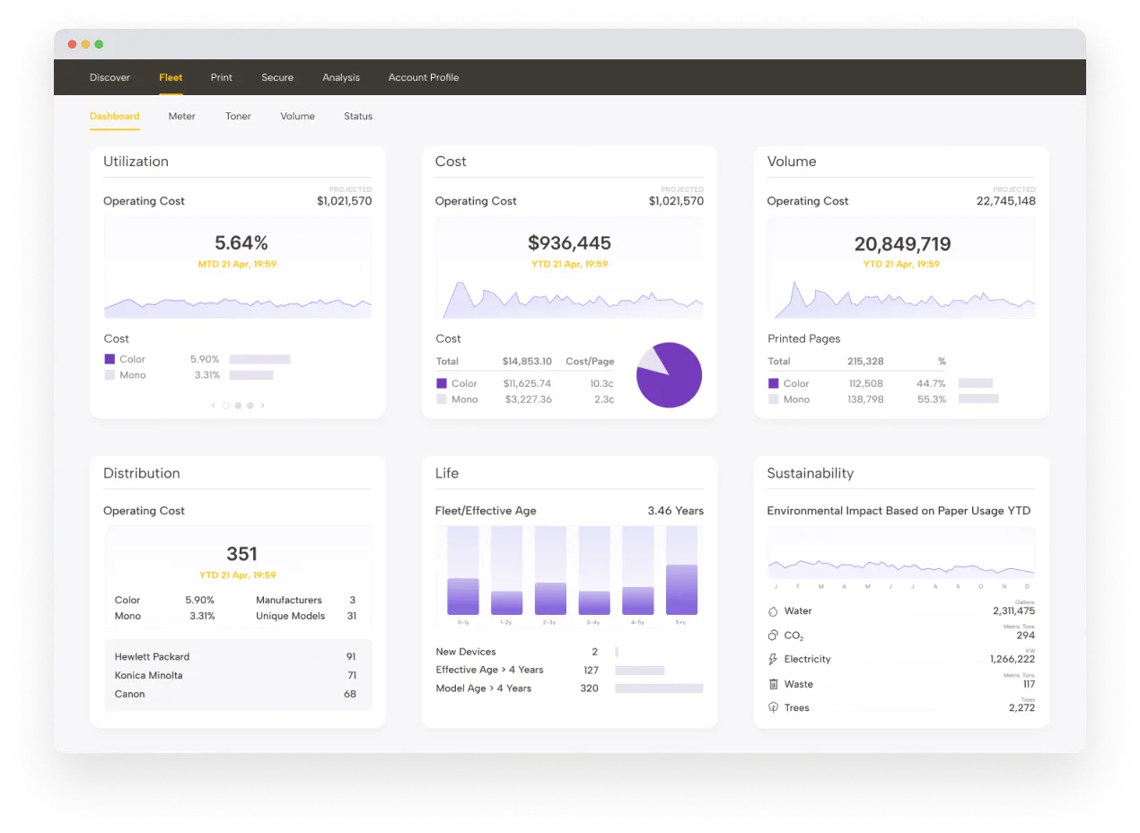Switch to the Meter tab
1140x833 pixels.
[181, 116]
